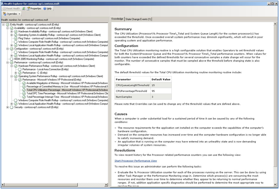
Task: Click the health icon of Percentage of Committed Memory
Action: pyautogui.click(x=24, y=87)
